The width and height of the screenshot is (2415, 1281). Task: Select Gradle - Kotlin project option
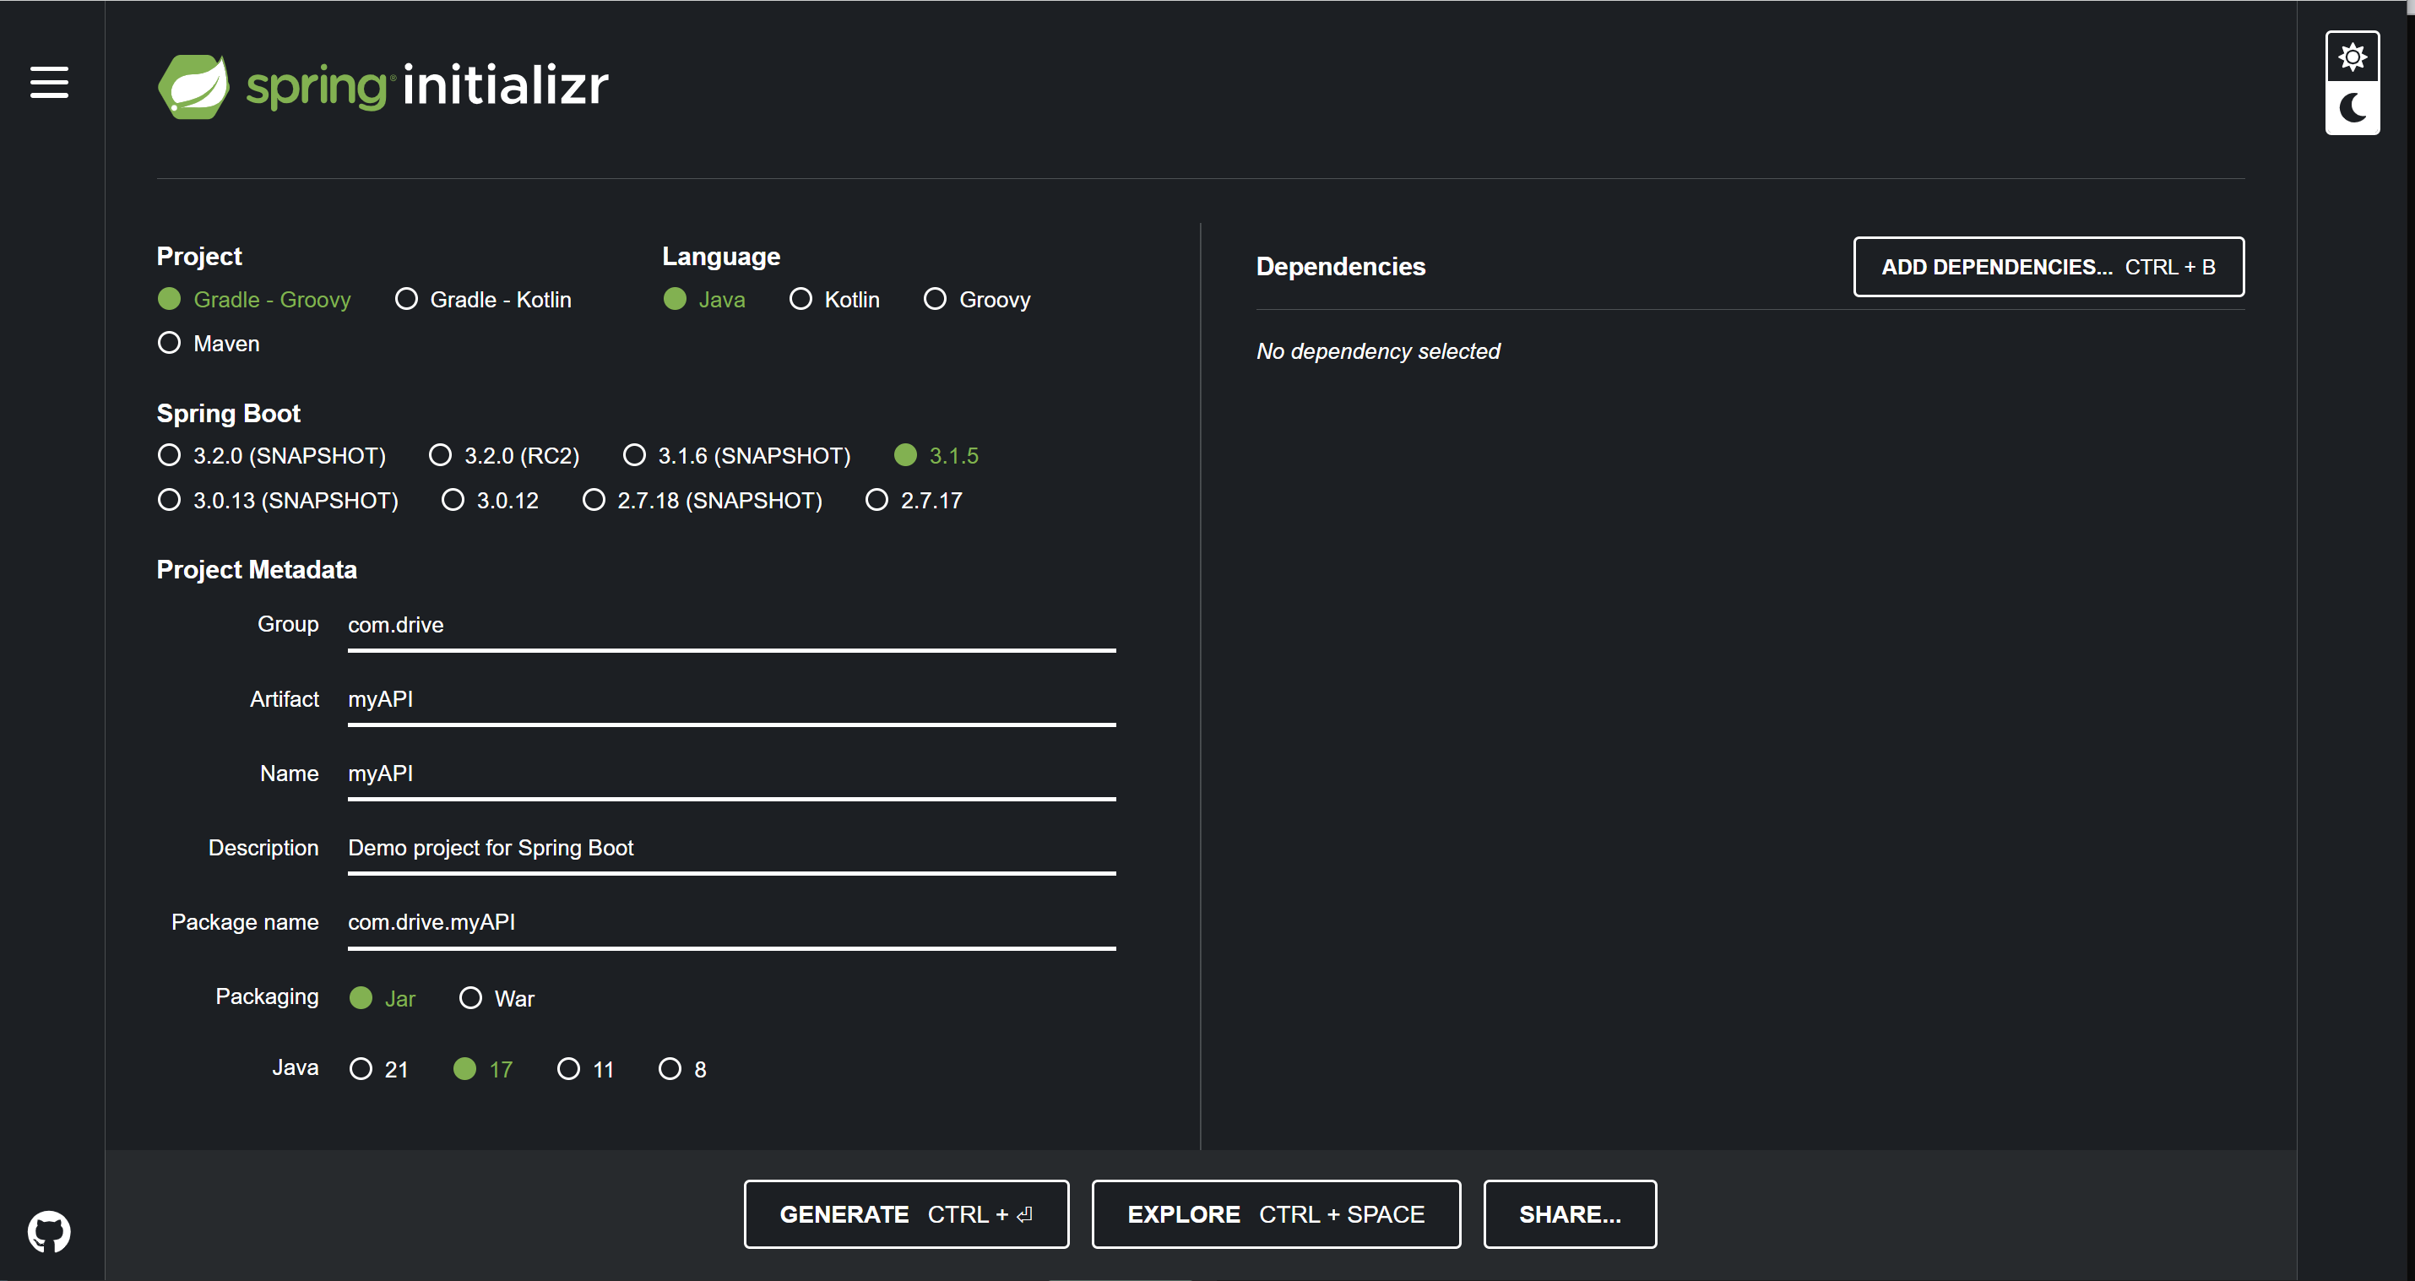click(406, 299)
